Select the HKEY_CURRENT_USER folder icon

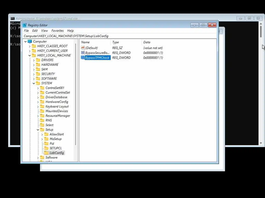pyautogui.click(x=34, y=51)
